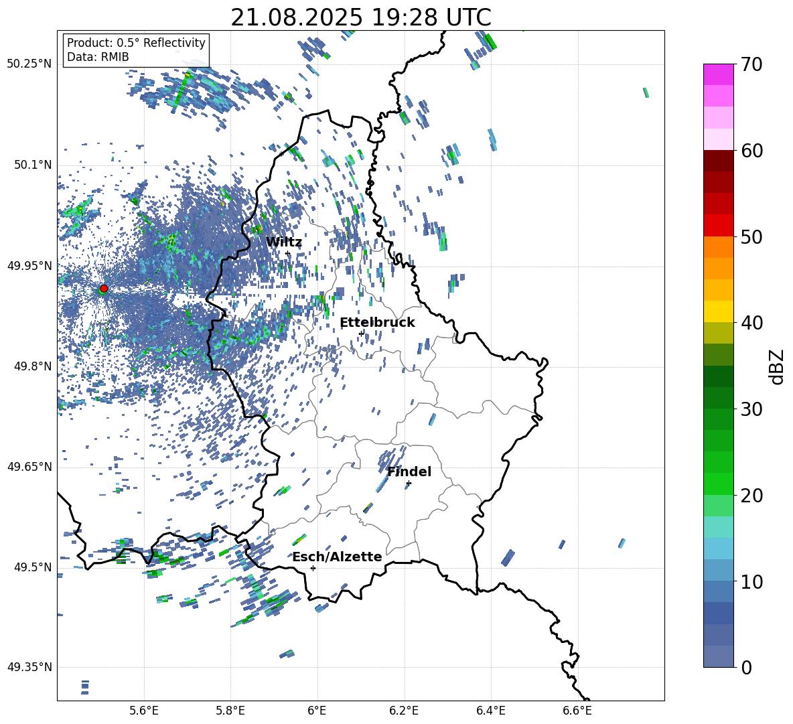Click the 'Data: RMIB' text
The height and width of the screenshot is (724, 793).
(x=98, y=57)
